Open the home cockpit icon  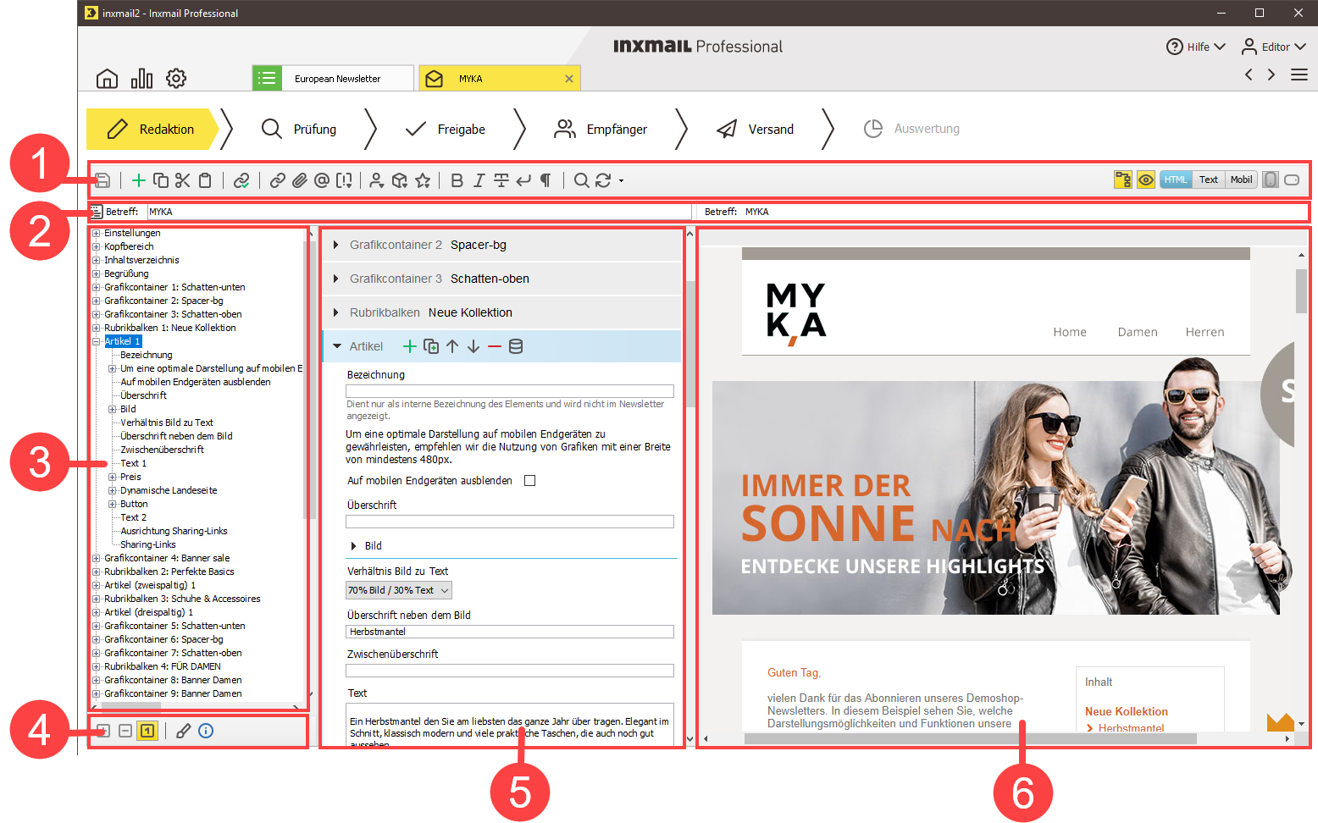[108, 79]
